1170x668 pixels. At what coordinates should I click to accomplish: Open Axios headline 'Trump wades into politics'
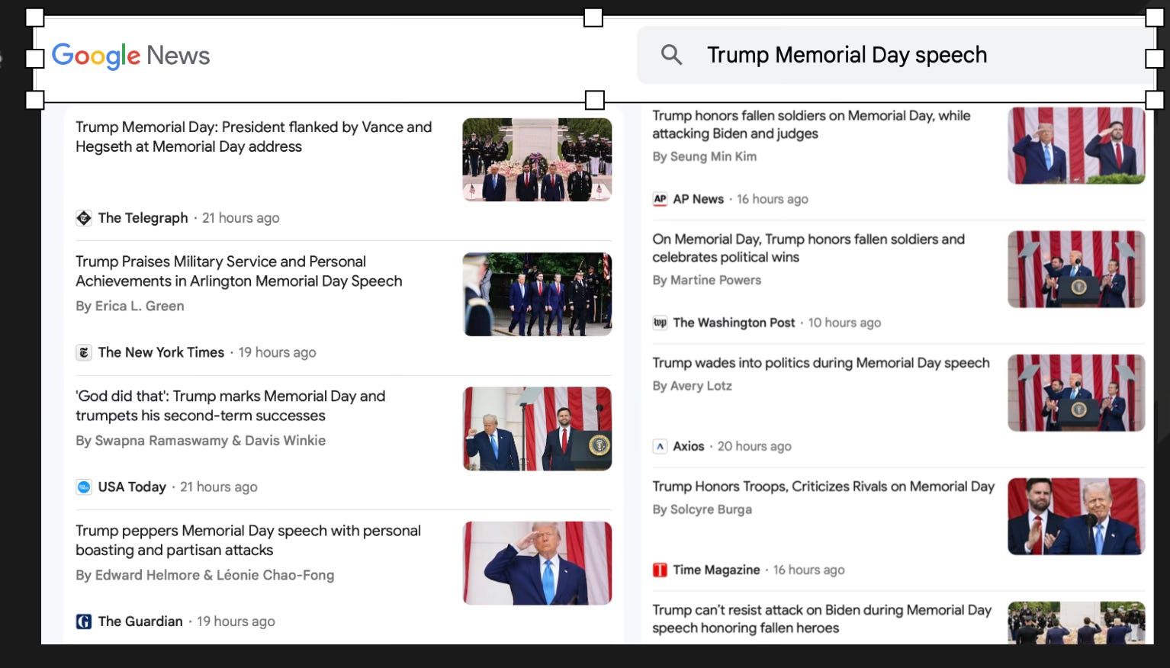821,363
